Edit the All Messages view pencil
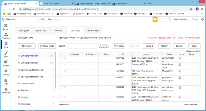This screenshot has width=206, height=111. 53,104
